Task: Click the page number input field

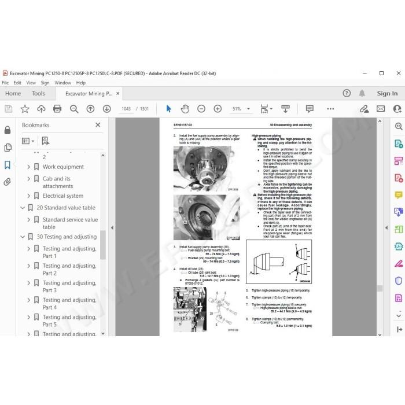Action: (126, 109)
